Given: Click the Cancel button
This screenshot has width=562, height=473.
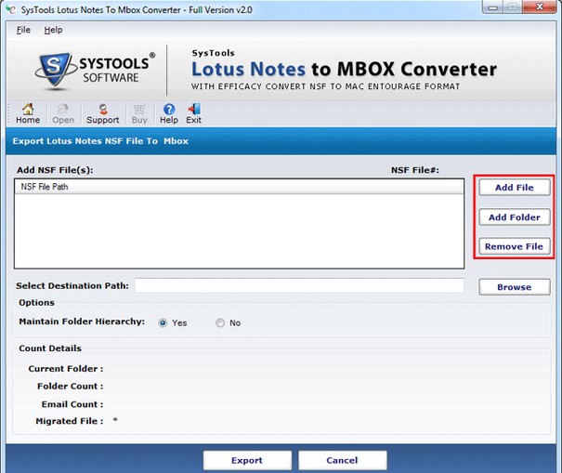Looking at the screenshot, I should (342, 460).
